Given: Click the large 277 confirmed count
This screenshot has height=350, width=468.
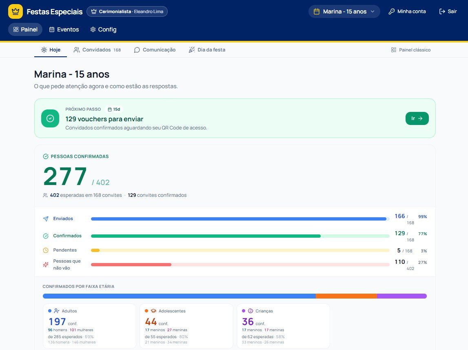Looking at the screenshot, I should (x=65, y=176).
